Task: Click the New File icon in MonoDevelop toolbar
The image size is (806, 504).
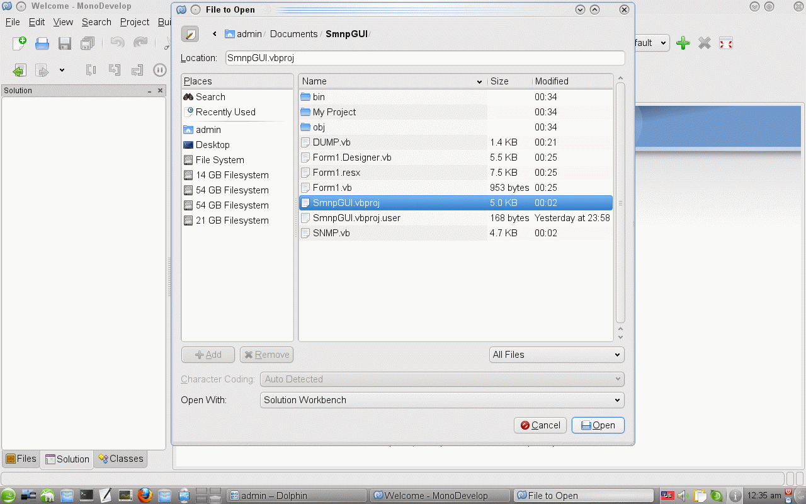Action: 20,43
